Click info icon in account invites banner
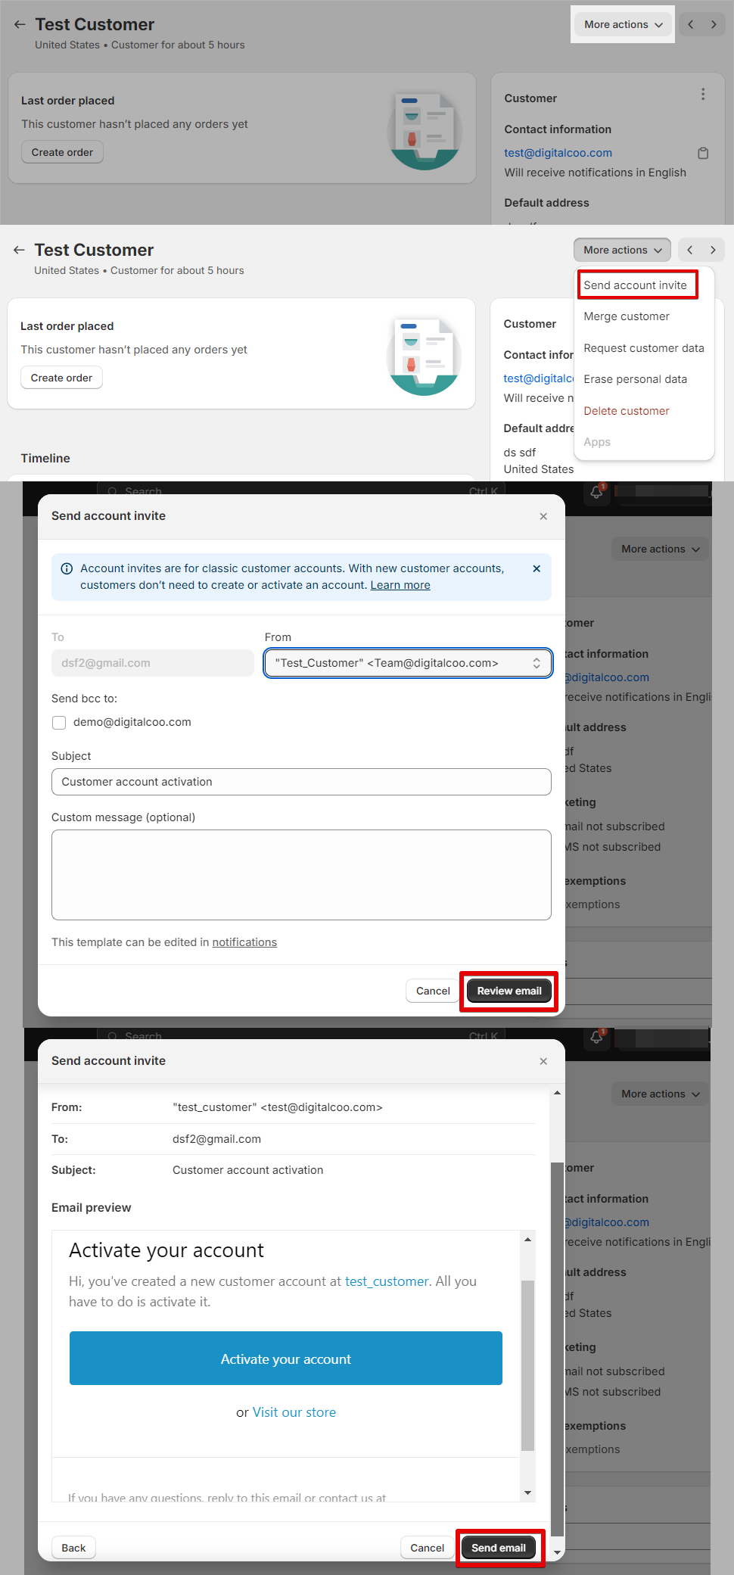The width and height of the screenshot is (734, 1575). pyautogui.click(x=67, y=568)
